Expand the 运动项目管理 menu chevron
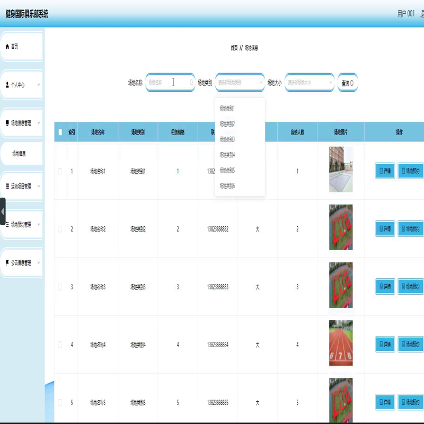This screenshot has height=424, width=424. [x=39, y=186]
